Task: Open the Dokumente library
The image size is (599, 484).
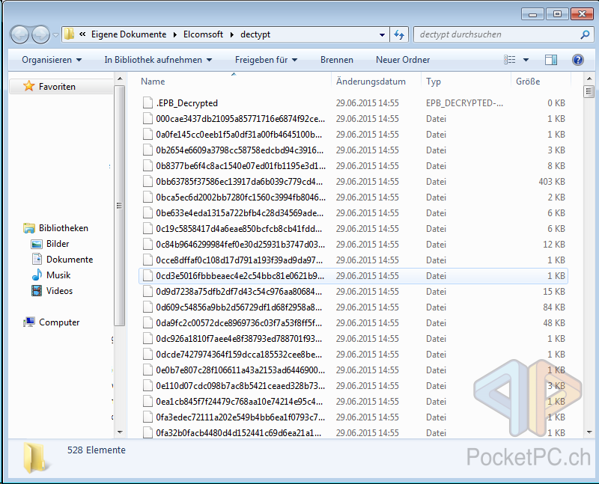Action: 70,260
